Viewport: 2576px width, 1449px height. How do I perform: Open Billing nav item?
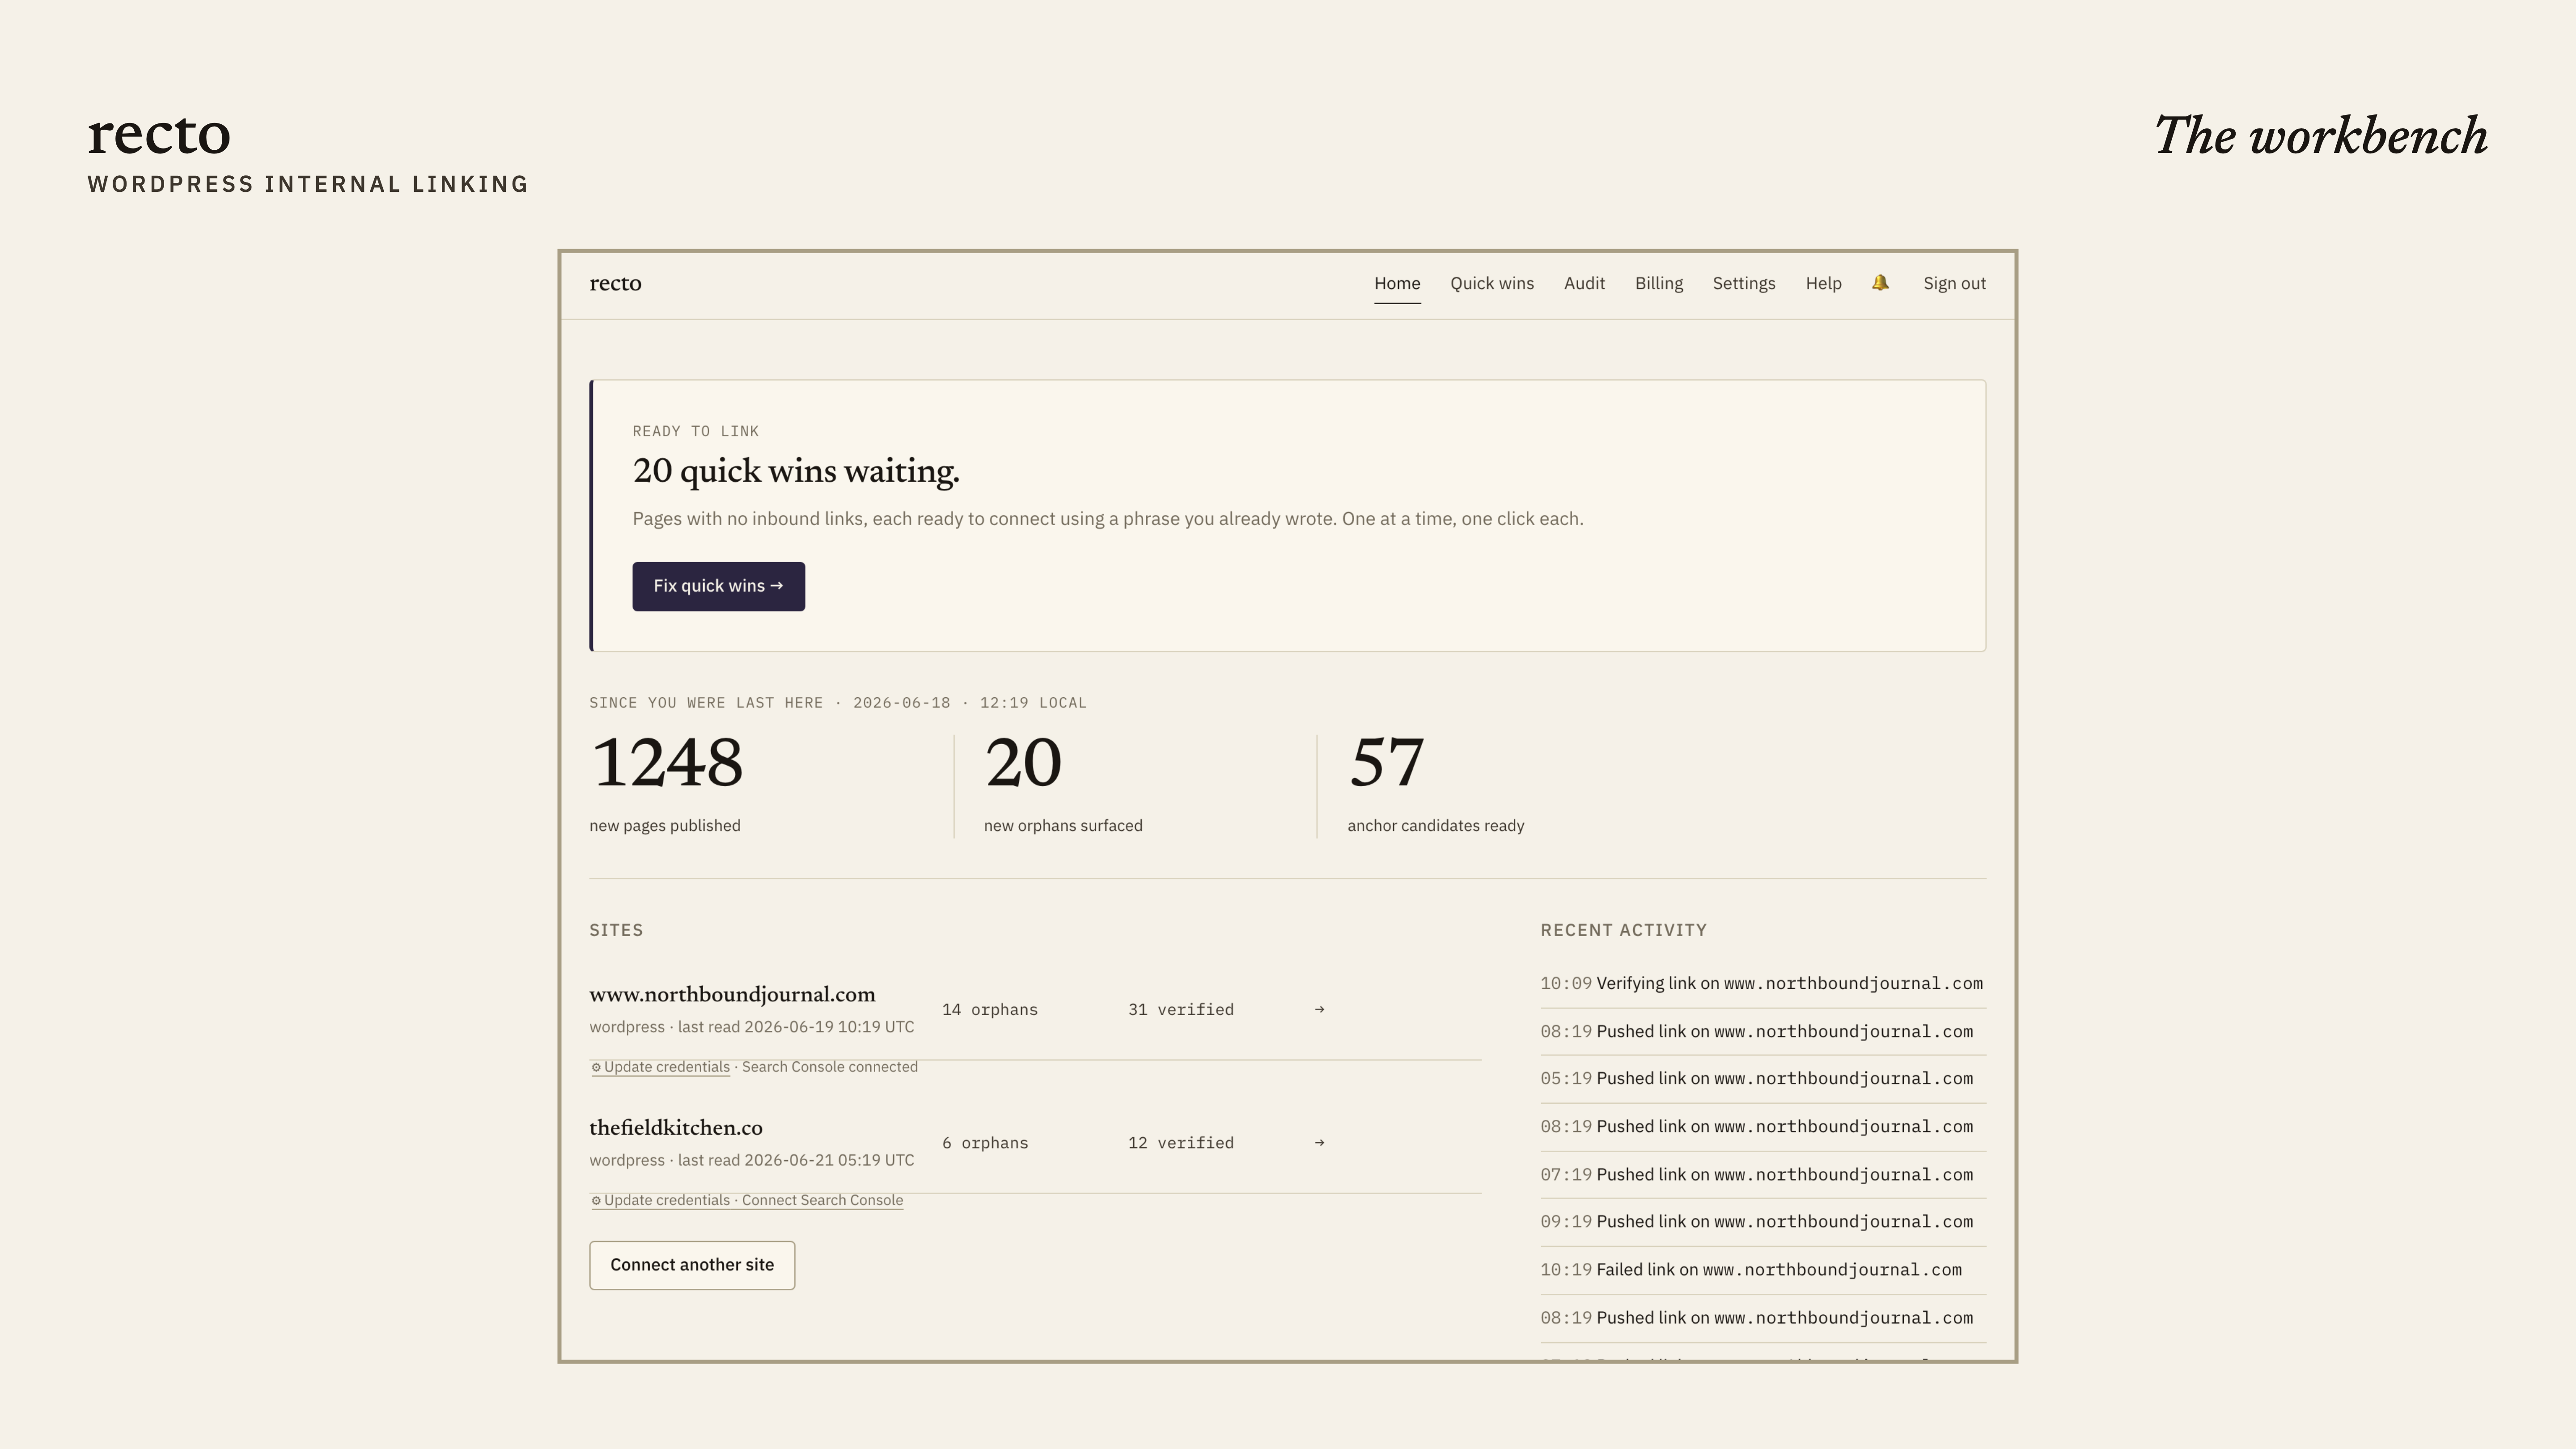[x=1659, y=284]
